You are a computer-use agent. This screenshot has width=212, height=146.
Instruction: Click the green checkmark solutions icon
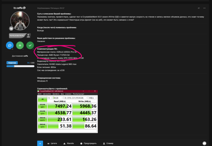[x=30, y=45]
